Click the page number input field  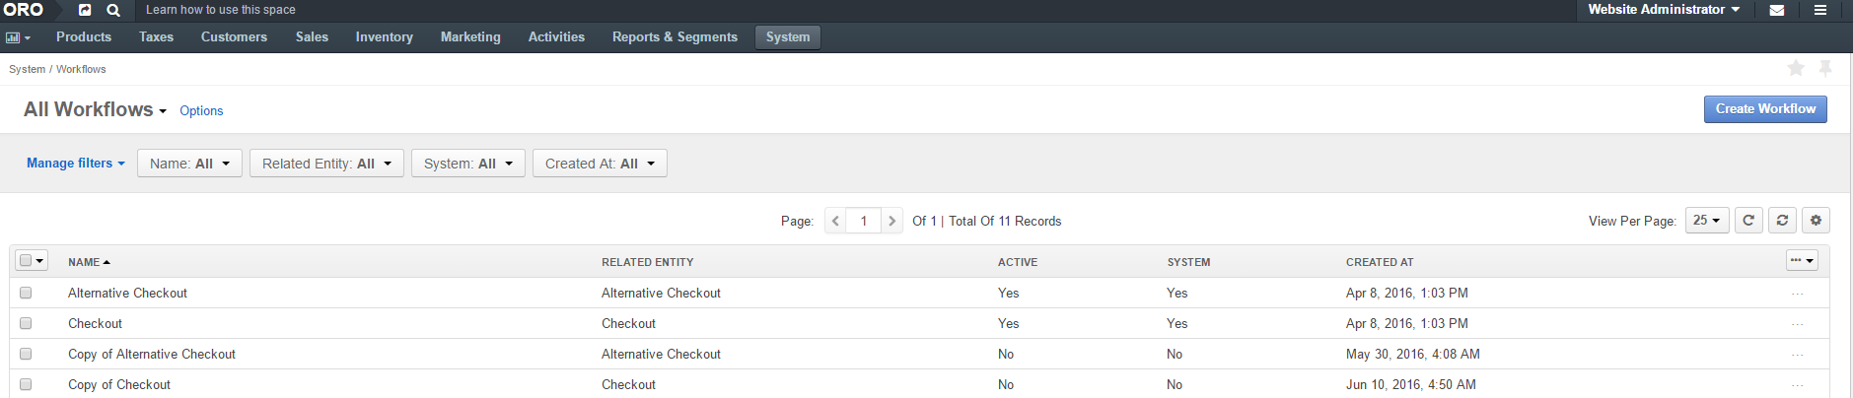pos(864,221)
